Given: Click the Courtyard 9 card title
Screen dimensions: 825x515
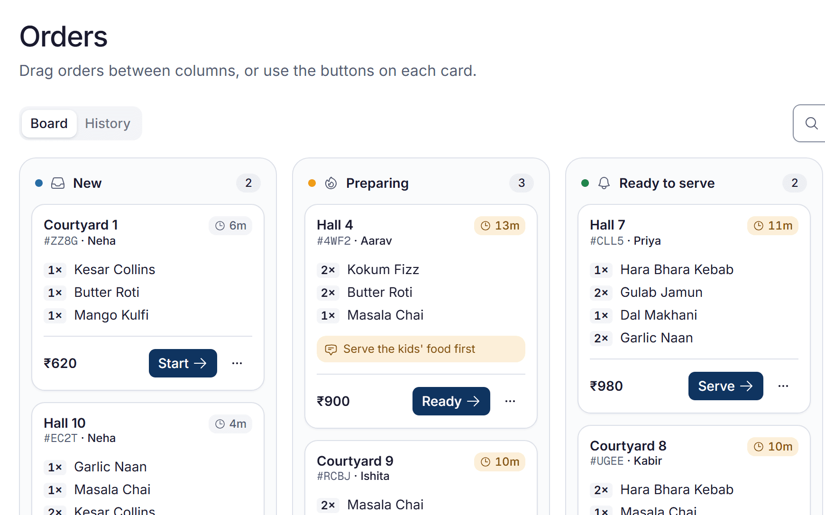Looking at the screenshot, I should (355, 461).
